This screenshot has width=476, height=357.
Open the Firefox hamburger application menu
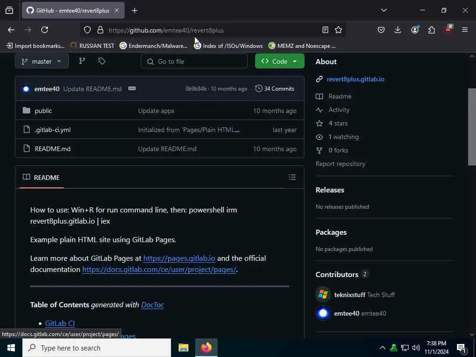465,30
